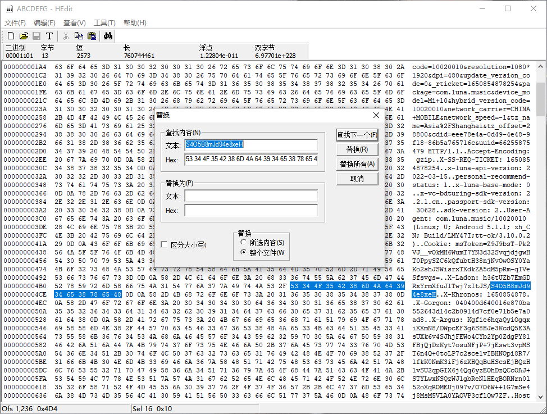Open a file using the folder icon

23,35
